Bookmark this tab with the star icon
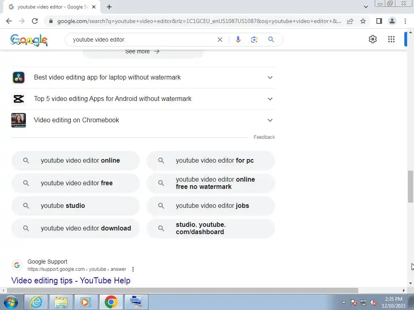 363,21
